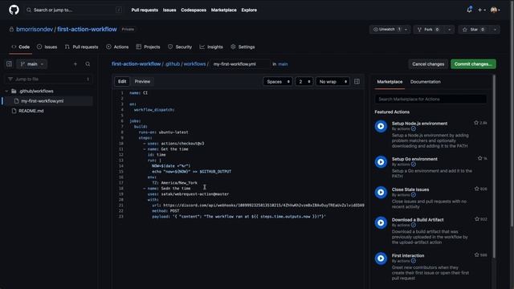514x289 pixels.
Task: Click the filename input my-first-workflow.yml
Action: pyautogui.click(x=240, y=64)
